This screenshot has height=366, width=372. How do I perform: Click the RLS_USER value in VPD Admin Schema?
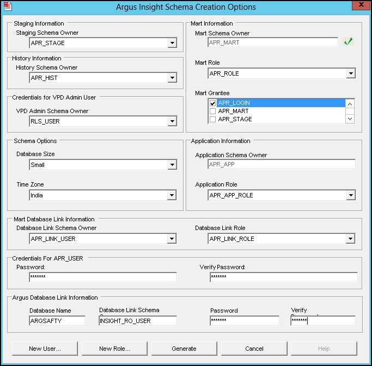tap(45, 121)
